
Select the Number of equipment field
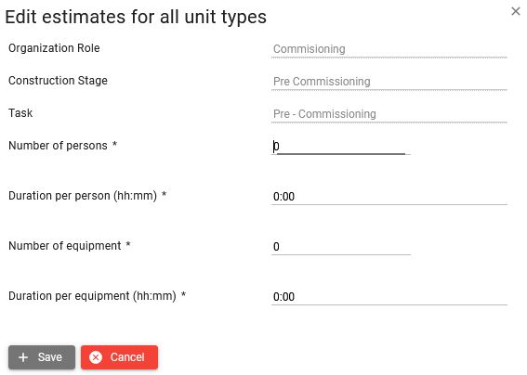(x=341, y=247)
